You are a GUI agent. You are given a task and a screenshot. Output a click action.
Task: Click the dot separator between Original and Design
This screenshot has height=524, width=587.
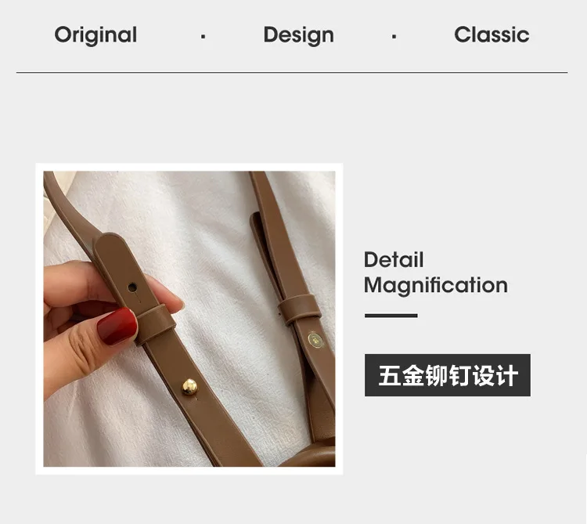tap(203, 36)
